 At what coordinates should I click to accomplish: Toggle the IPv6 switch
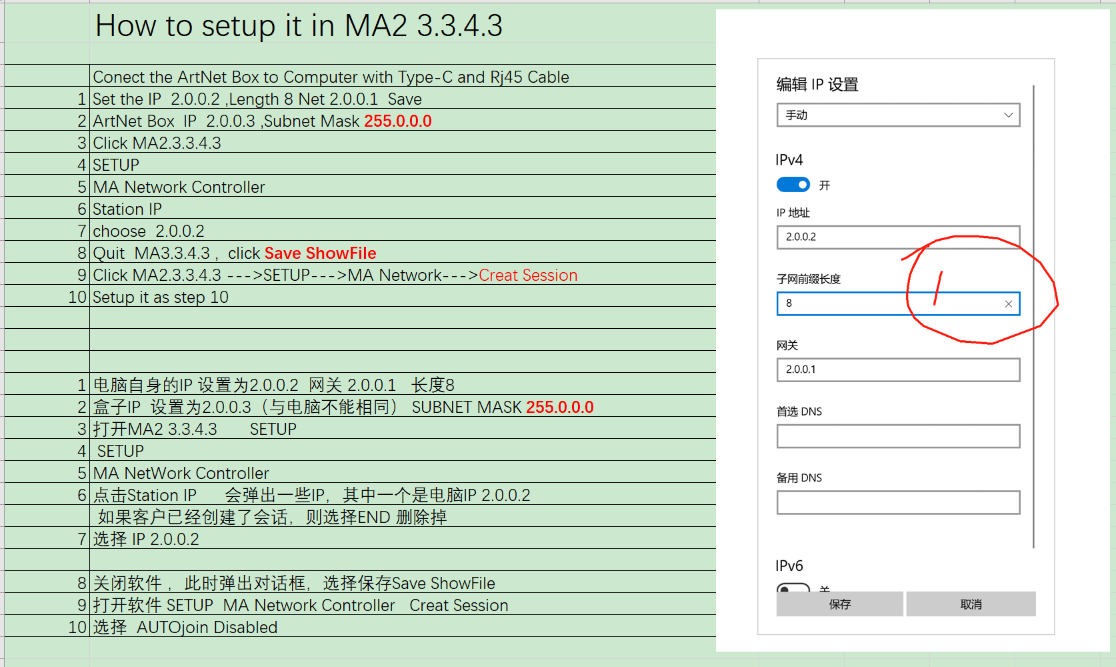tap(793, 588)
